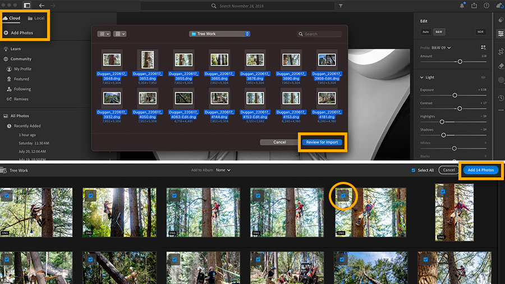The image size is (505, 284).
Task: Uncheck the vertical climber photo checkbox
Action: click(443, 191)
